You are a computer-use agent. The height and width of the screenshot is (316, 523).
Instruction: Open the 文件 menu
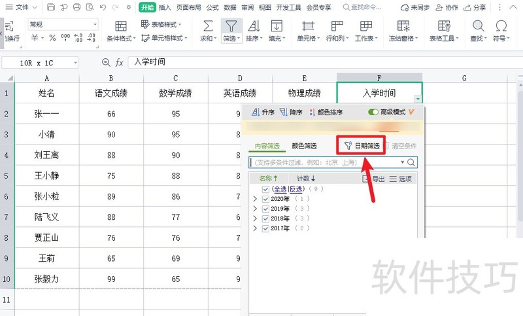coord(22,7)
